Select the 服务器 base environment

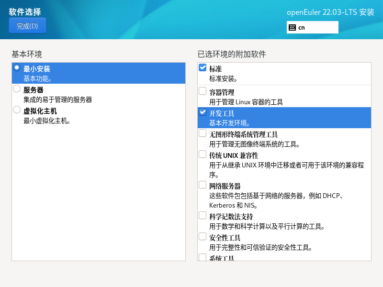16,88
